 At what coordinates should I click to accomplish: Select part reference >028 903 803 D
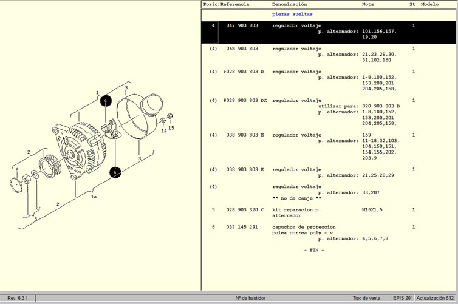tap(244, 72)
